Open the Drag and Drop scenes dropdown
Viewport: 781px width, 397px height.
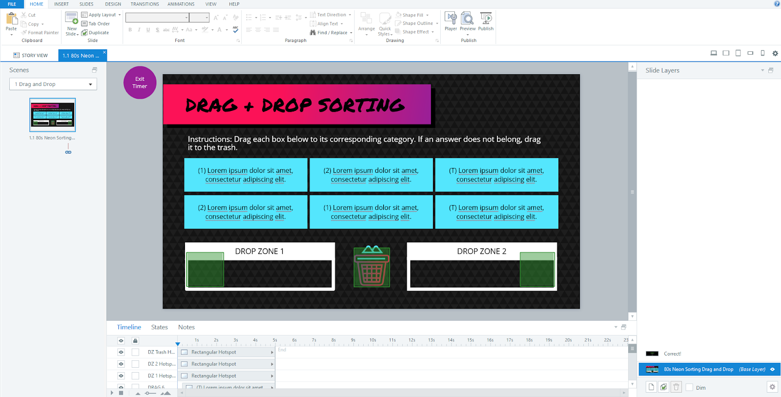pos(53,84)
